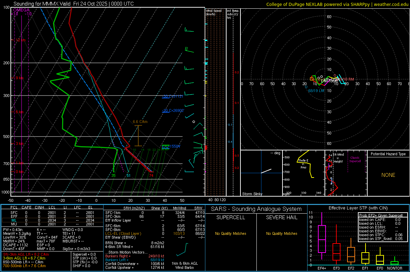The image size is (410, 272).
Task: Click the -30 C=31121' level label
Action: pyautogui.click(x=173, y=96)
